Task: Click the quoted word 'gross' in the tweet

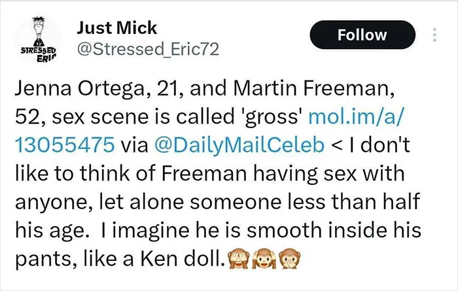Action: click(271, 117)
